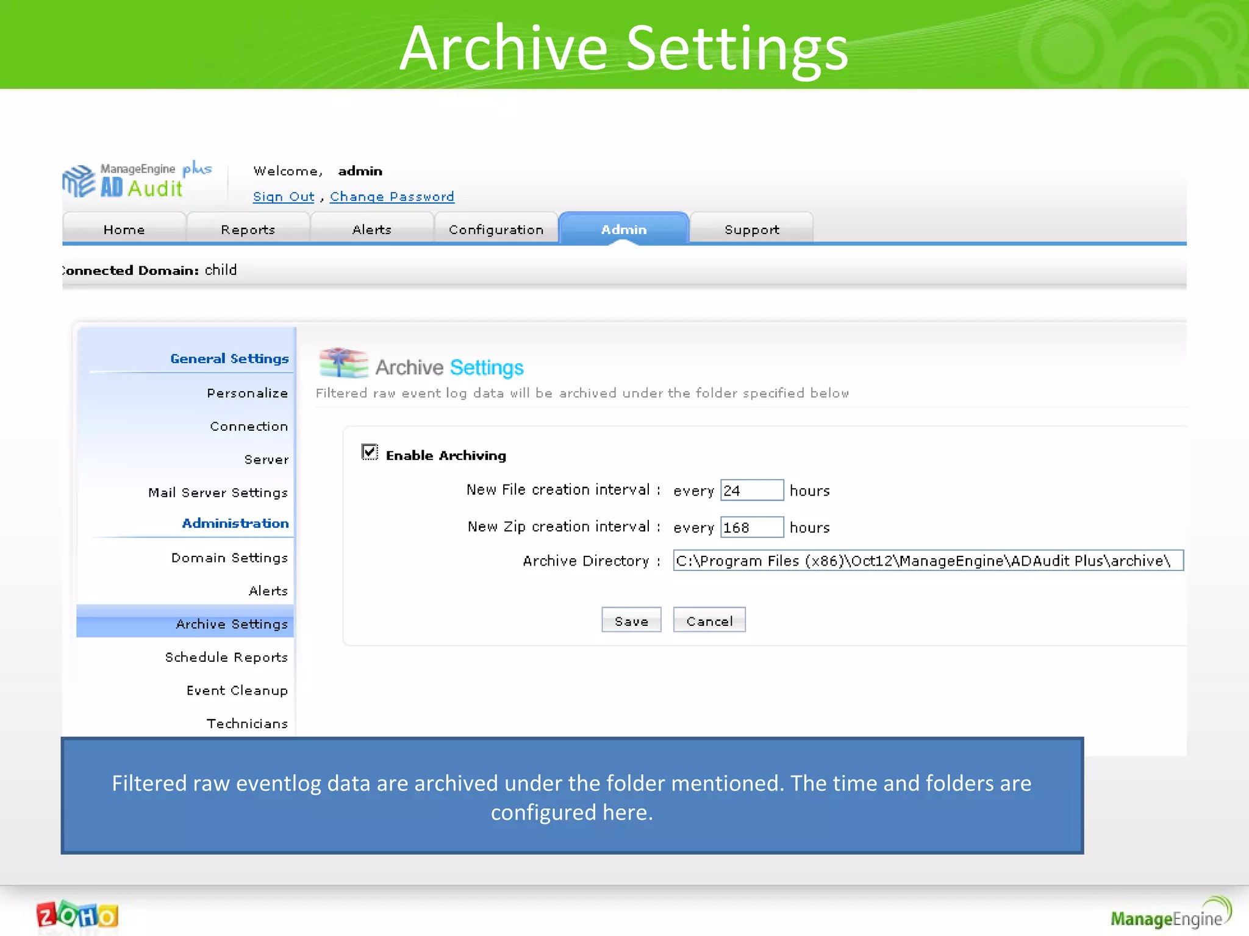Viewport: 1249px width, 936px height.
Task: Edit the New Zip creation interval field
Action: click(752, 527)
